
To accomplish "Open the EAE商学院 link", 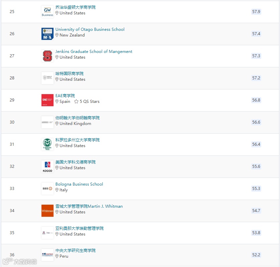I will (65, 96).
